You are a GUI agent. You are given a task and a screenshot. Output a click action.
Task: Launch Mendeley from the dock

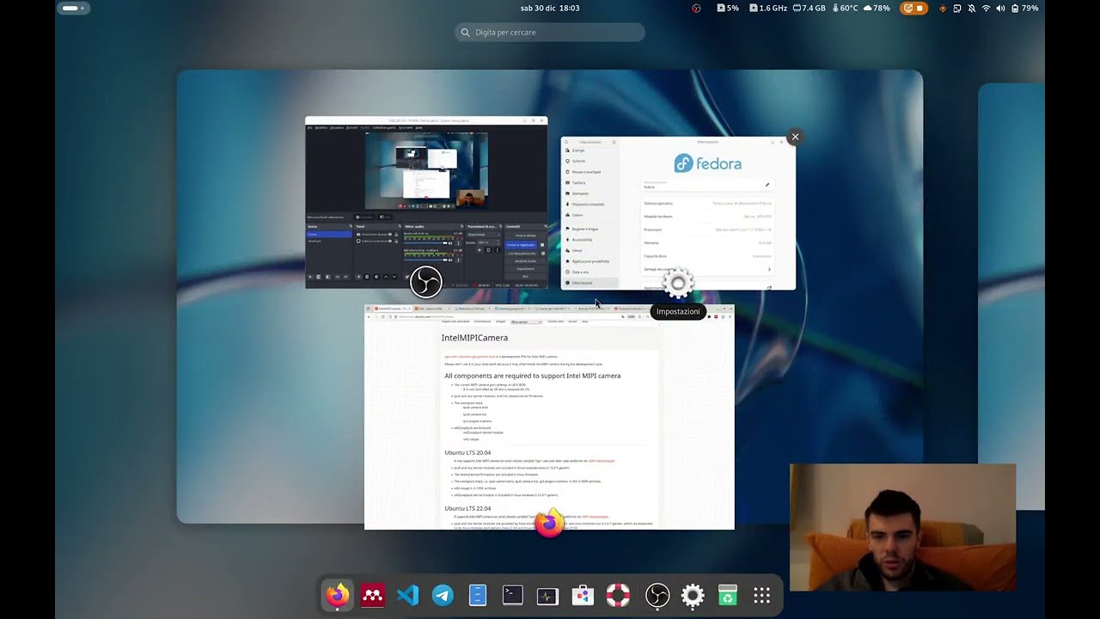[373, 595]
